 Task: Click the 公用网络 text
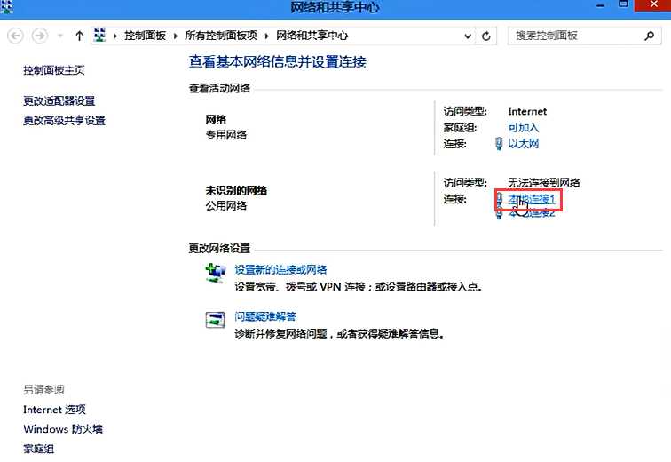tap(226, 206)
